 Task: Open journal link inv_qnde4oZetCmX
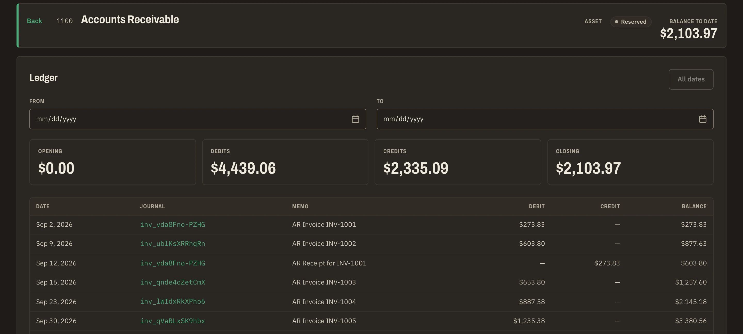173,282
